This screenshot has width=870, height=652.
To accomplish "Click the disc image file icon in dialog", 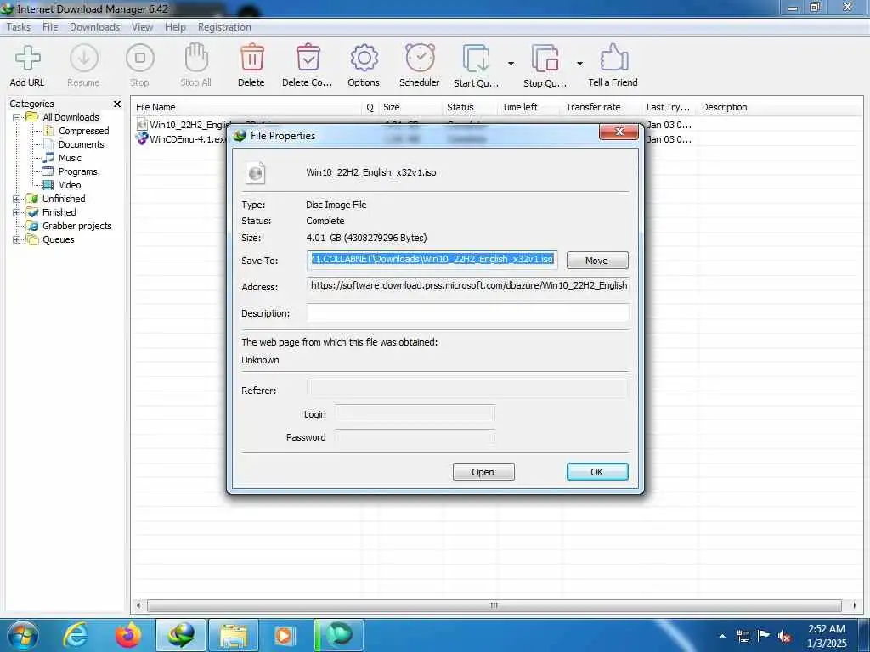I will pyautogui.click(x=255, y=173).
